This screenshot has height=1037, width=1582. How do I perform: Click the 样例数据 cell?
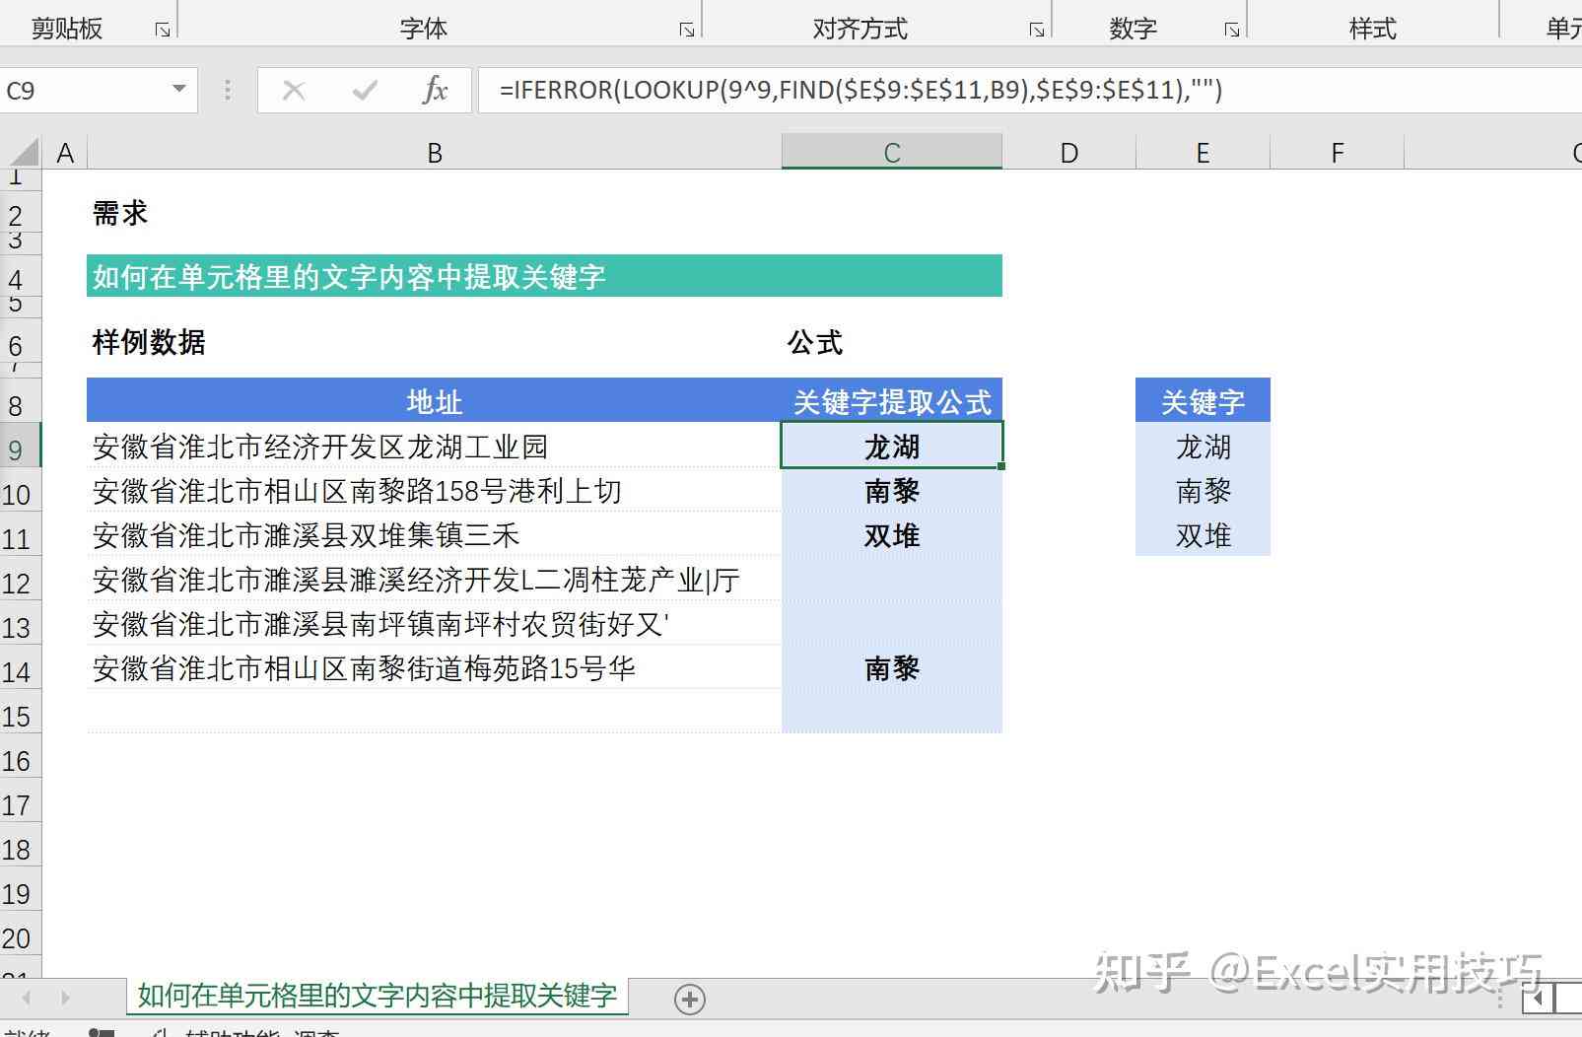[434, 342]
